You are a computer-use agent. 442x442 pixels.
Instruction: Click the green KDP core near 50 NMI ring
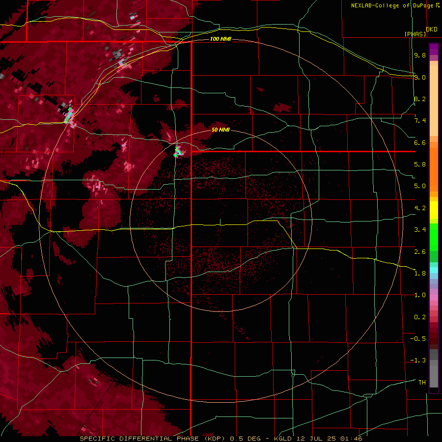178,151
